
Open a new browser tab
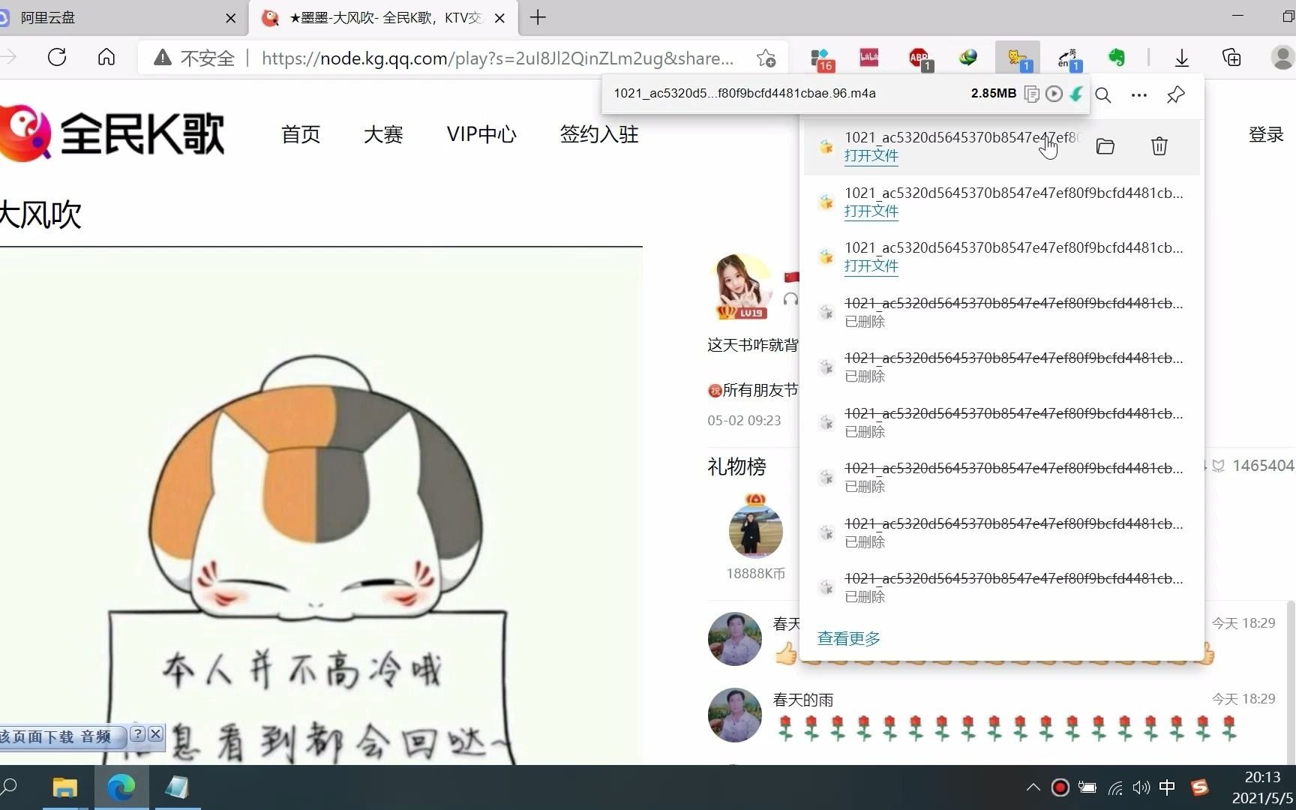[538, 18]
